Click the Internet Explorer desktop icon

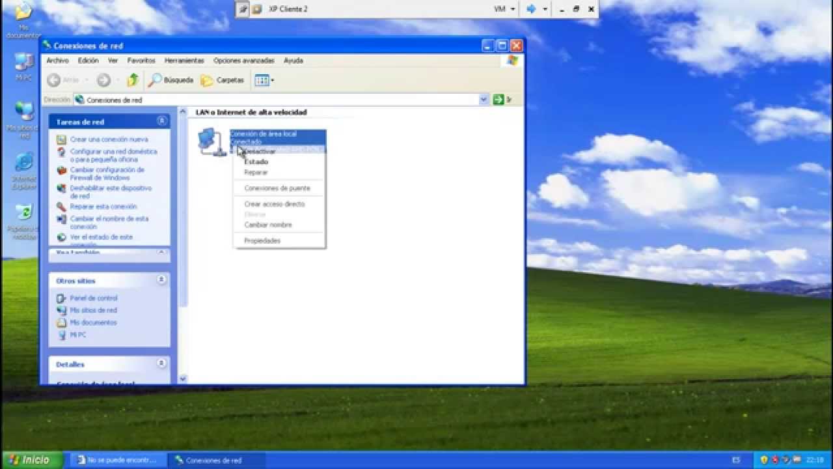point(23,171)
